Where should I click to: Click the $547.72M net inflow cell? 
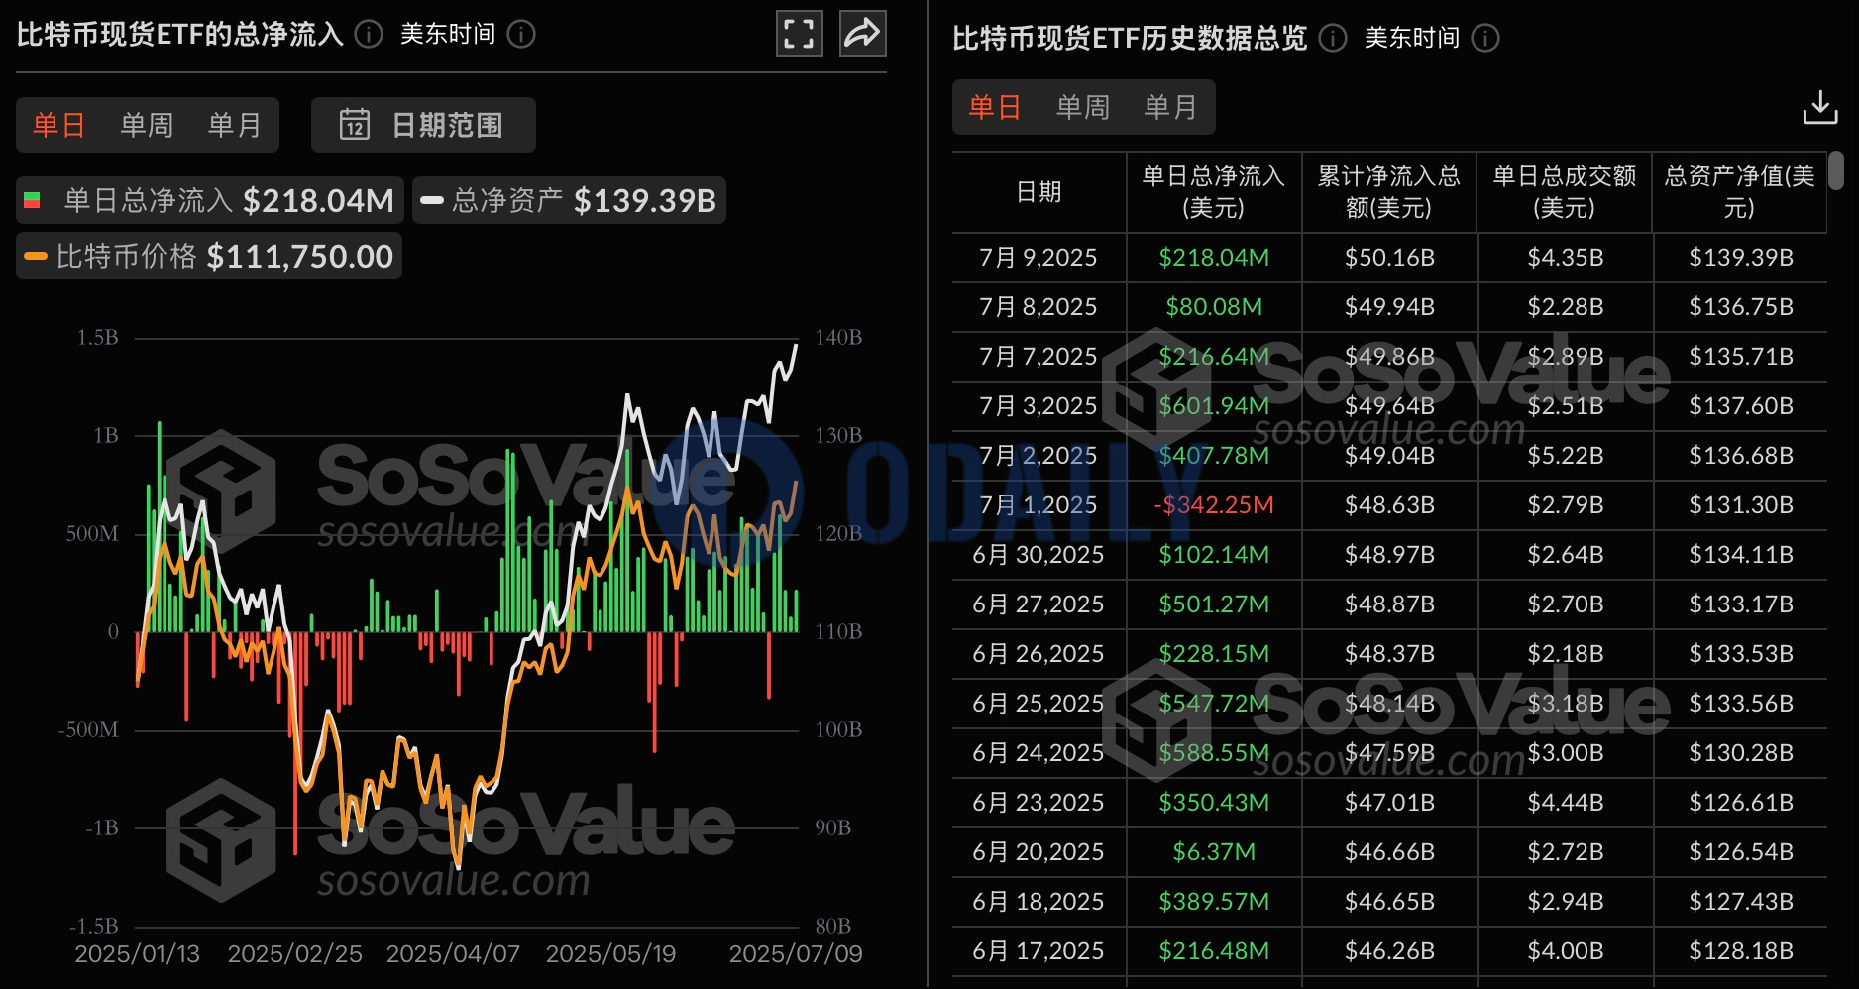click(x=1214, y=704)
